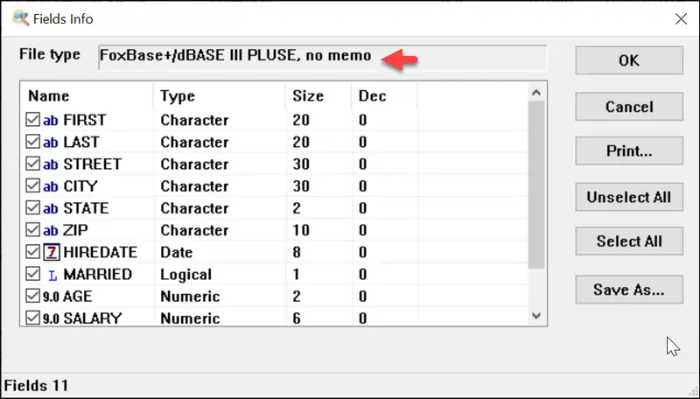
Task: Click the ab icon beside STATE
Action: tap(51, 208)
